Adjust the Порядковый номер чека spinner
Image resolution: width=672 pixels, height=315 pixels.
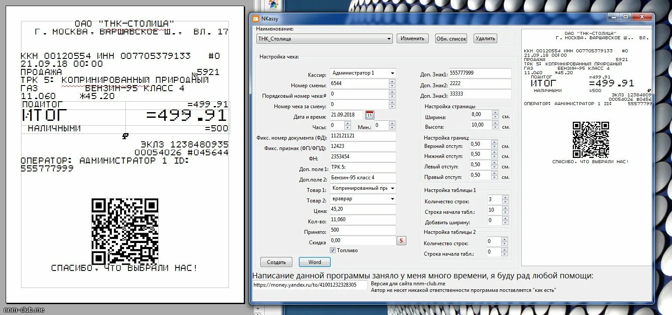click(x=392, y=94)
